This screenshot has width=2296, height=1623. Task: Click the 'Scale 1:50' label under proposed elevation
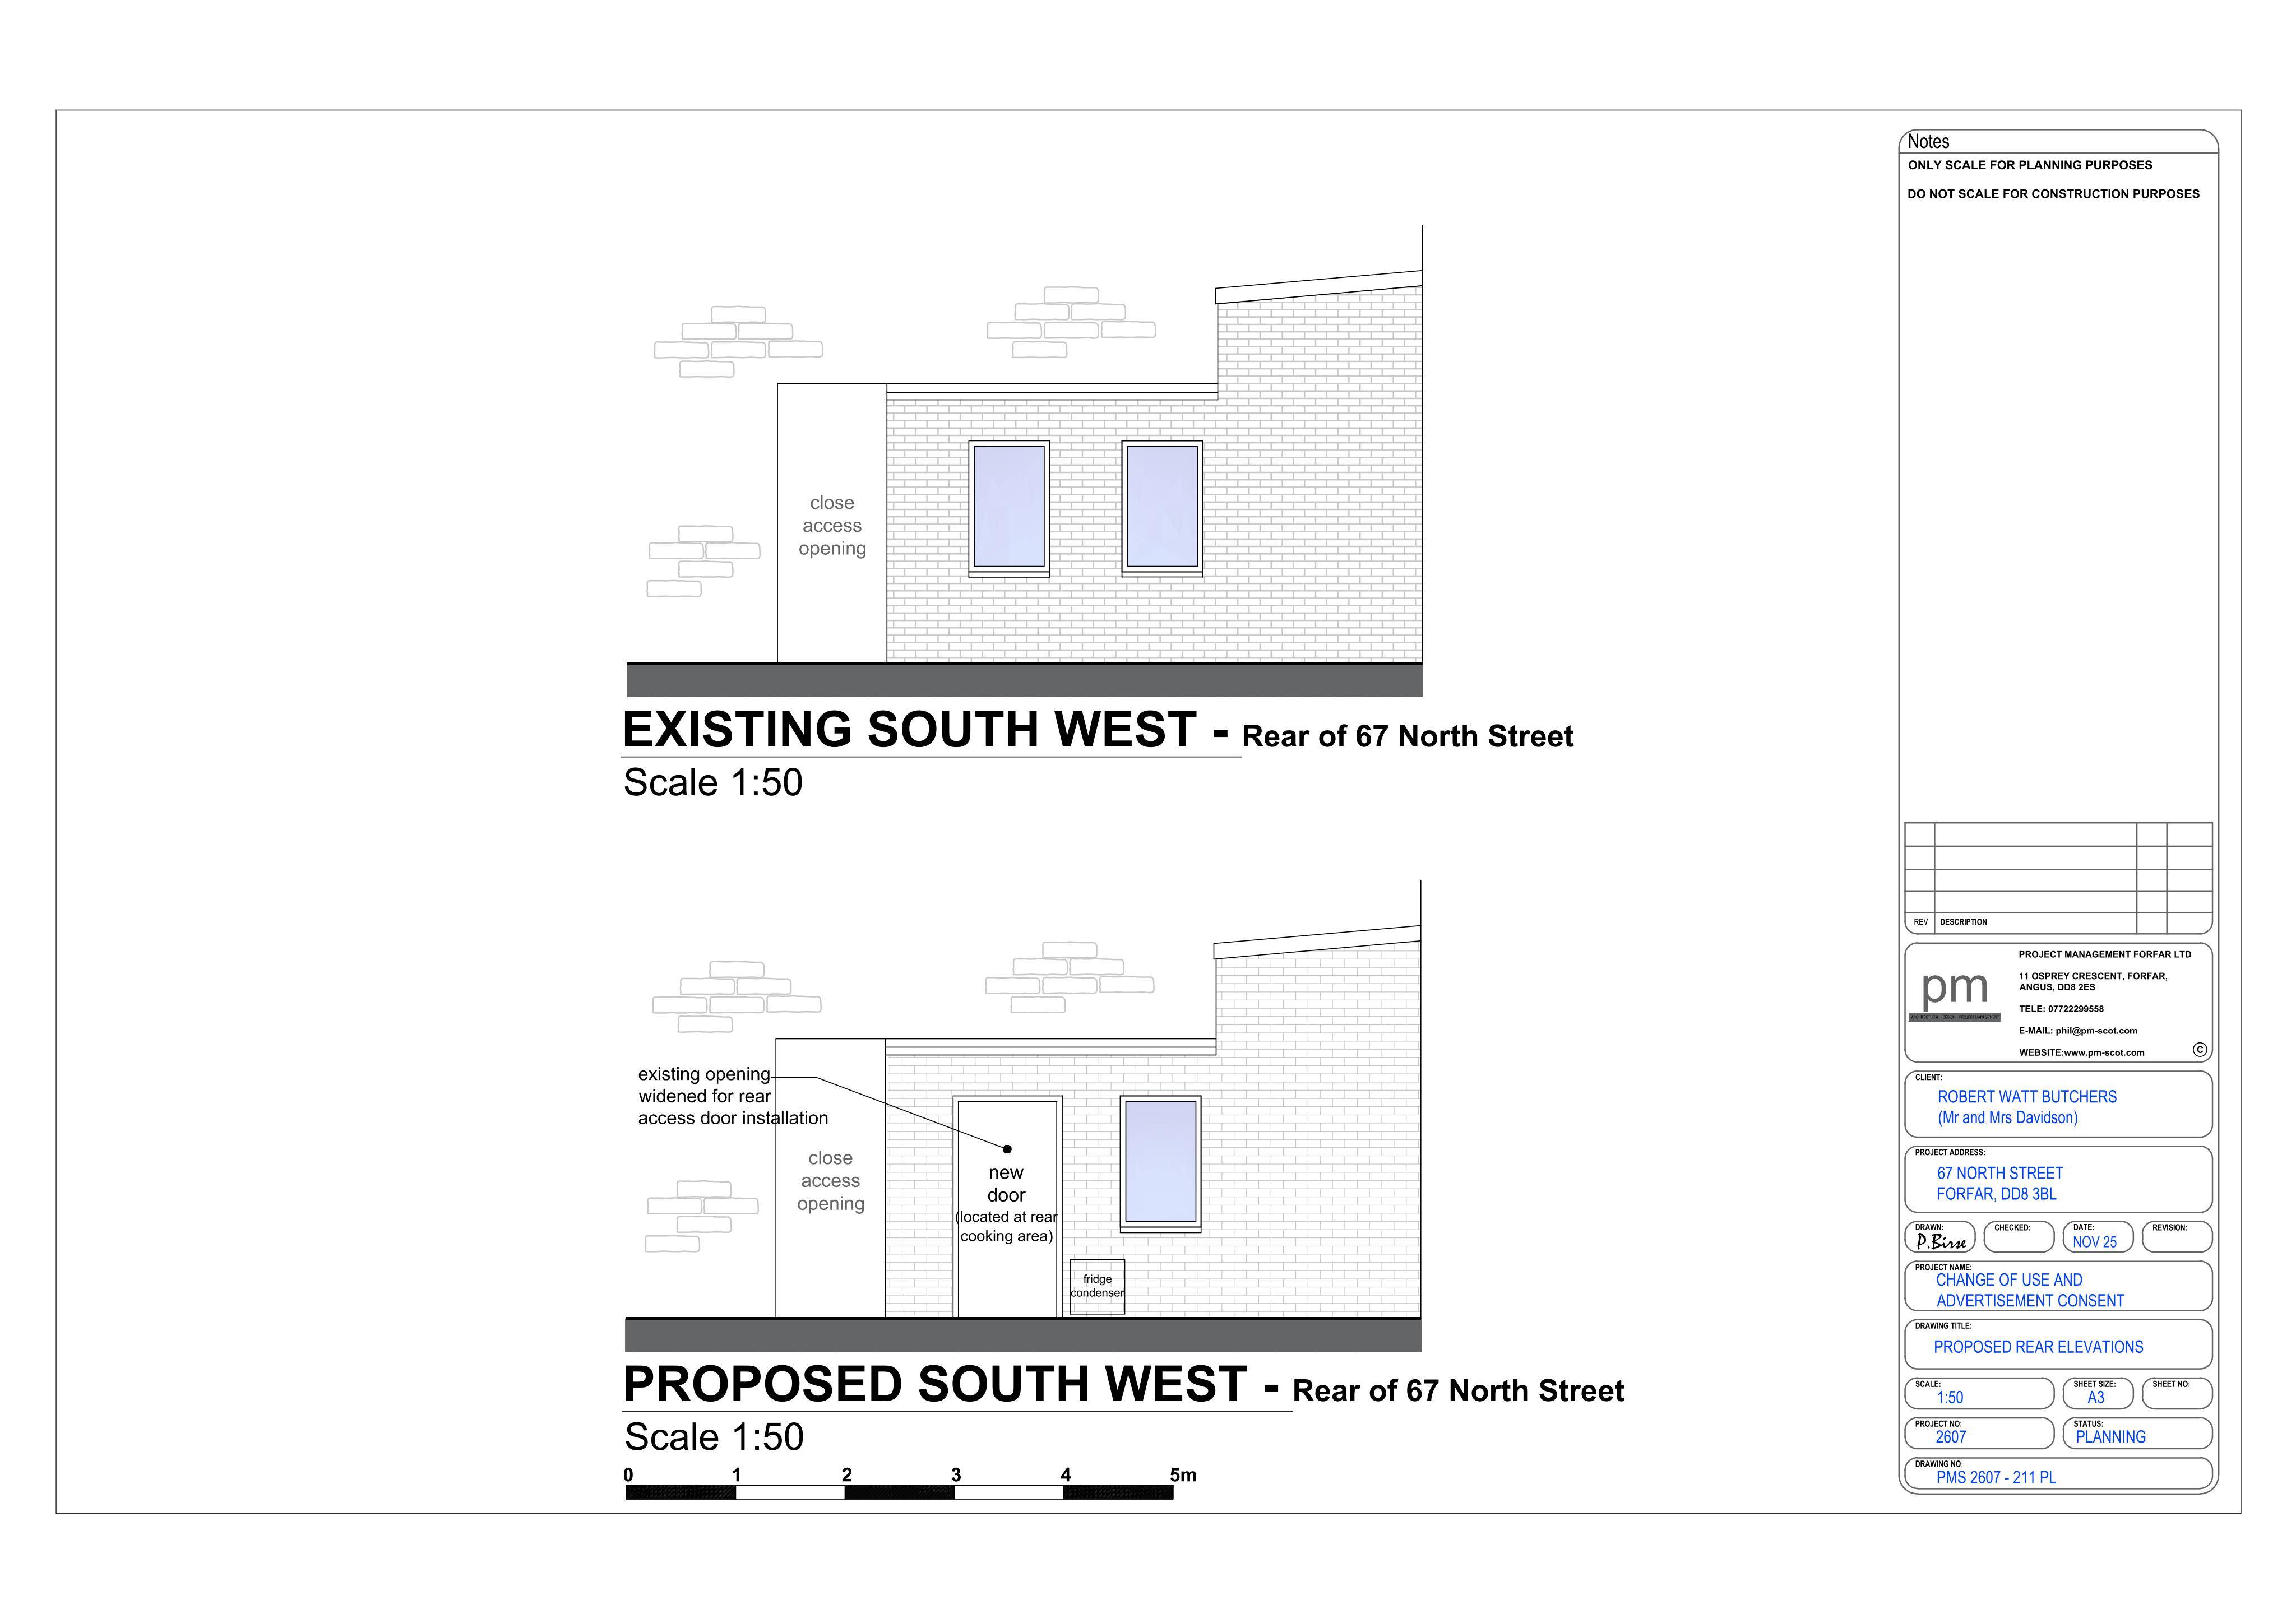pos(714,1438)
